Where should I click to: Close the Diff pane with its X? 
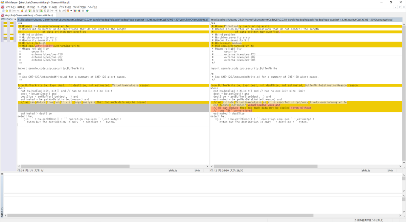pos(2,174)
